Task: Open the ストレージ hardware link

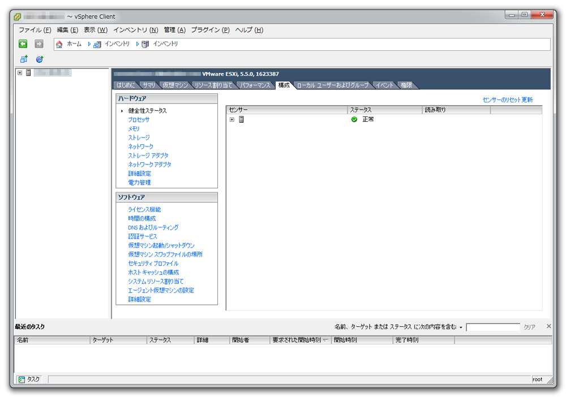Action: pyautogui.click(x=139, y=138)
